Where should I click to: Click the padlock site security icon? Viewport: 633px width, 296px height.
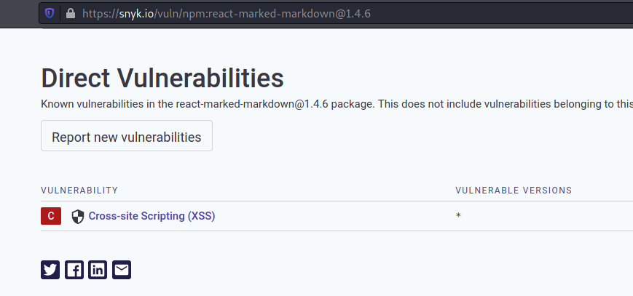[71, 14]
